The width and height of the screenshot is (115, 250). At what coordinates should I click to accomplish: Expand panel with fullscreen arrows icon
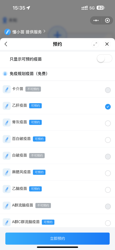pyautogui.click(x=95, y=44)
